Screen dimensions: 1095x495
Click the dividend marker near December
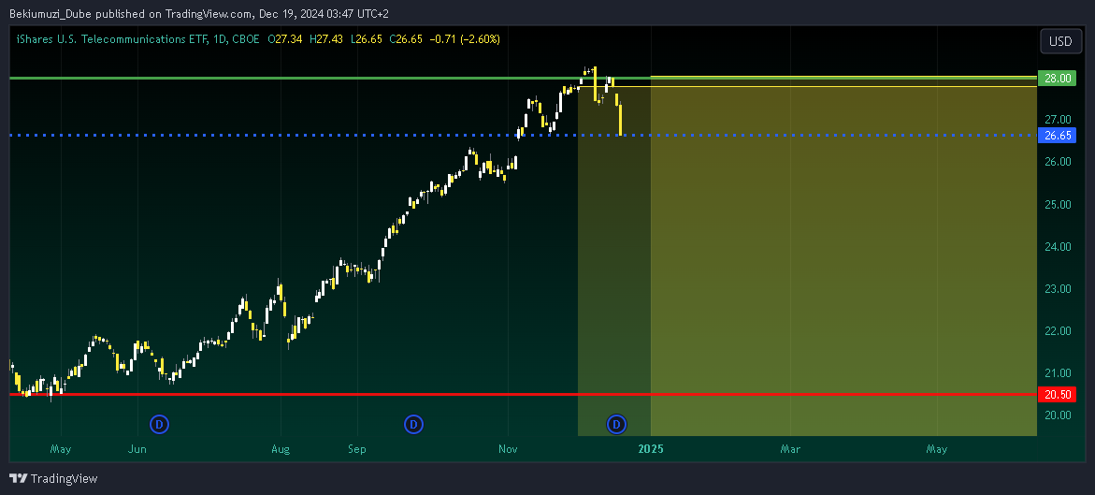[616, 424]
